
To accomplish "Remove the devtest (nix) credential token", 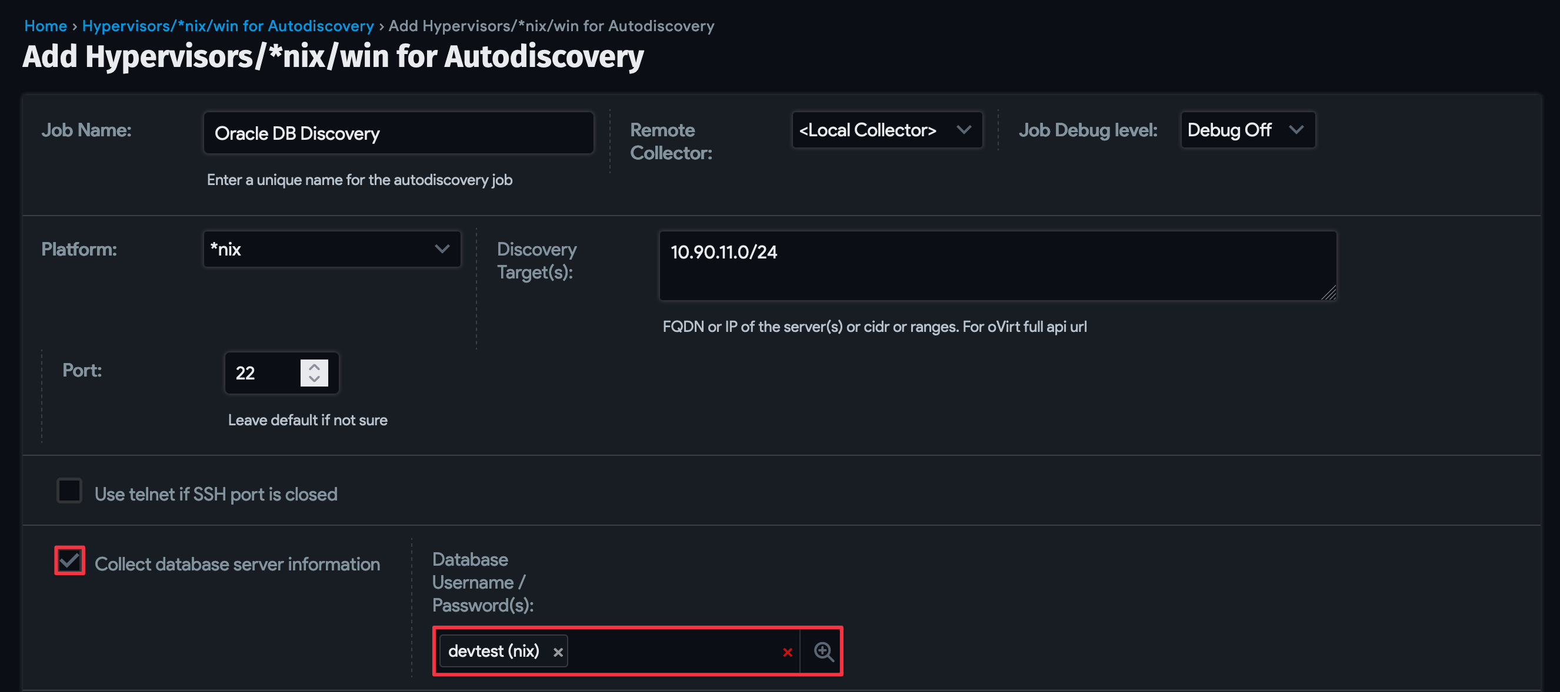I will coord(558,651).
